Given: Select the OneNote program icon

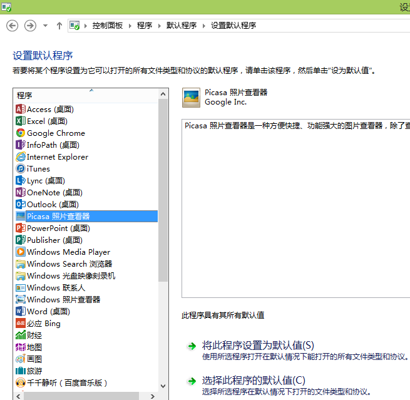Looking at the screenshot, I should coord(21,193).
